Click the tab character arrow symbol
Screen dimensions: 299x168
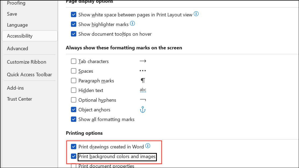pos(143,61)
